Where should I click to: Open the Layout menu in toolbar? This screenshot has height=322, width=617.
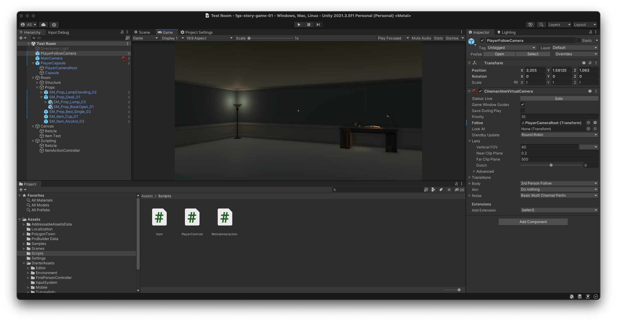(585, 25)
